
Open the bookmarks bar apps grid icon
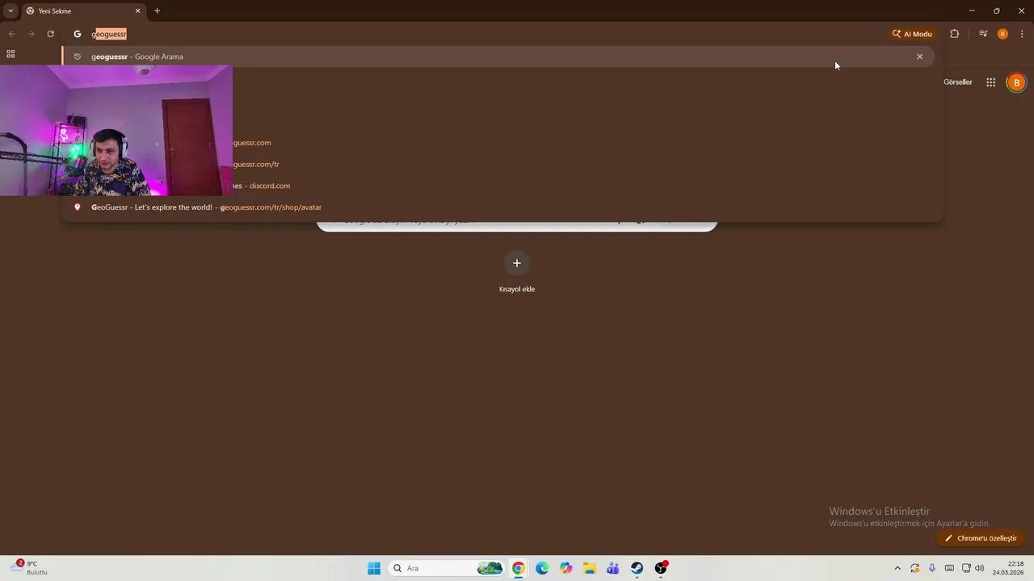pyautogui.click(x=11, y=54)
